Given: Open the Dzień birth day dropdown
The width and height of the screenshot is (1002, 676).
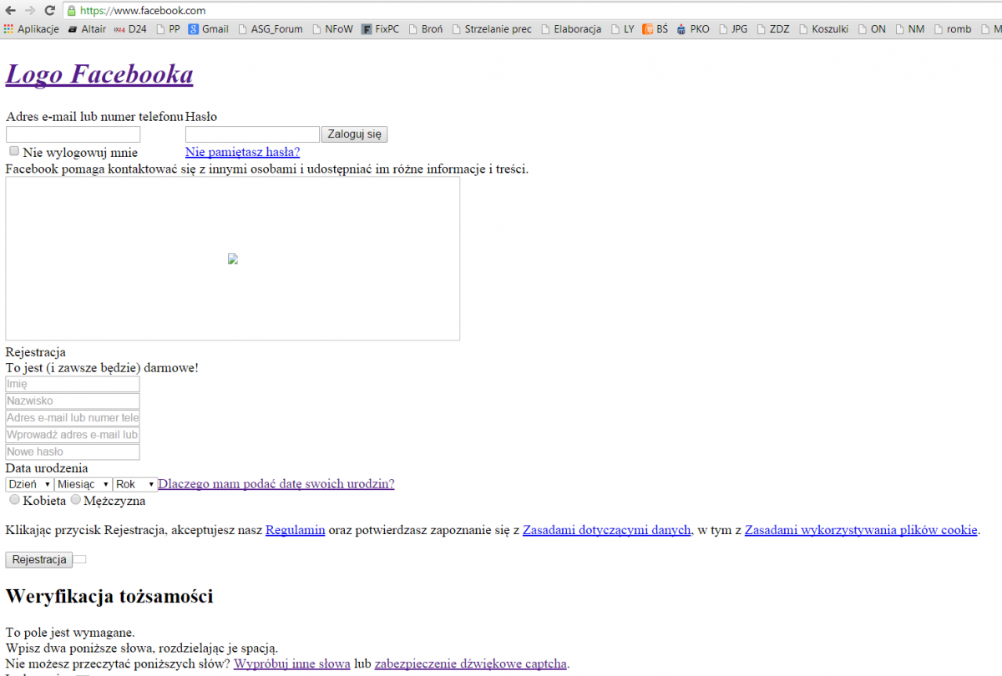Looking at the screenshot, I should tap(30, 484).
